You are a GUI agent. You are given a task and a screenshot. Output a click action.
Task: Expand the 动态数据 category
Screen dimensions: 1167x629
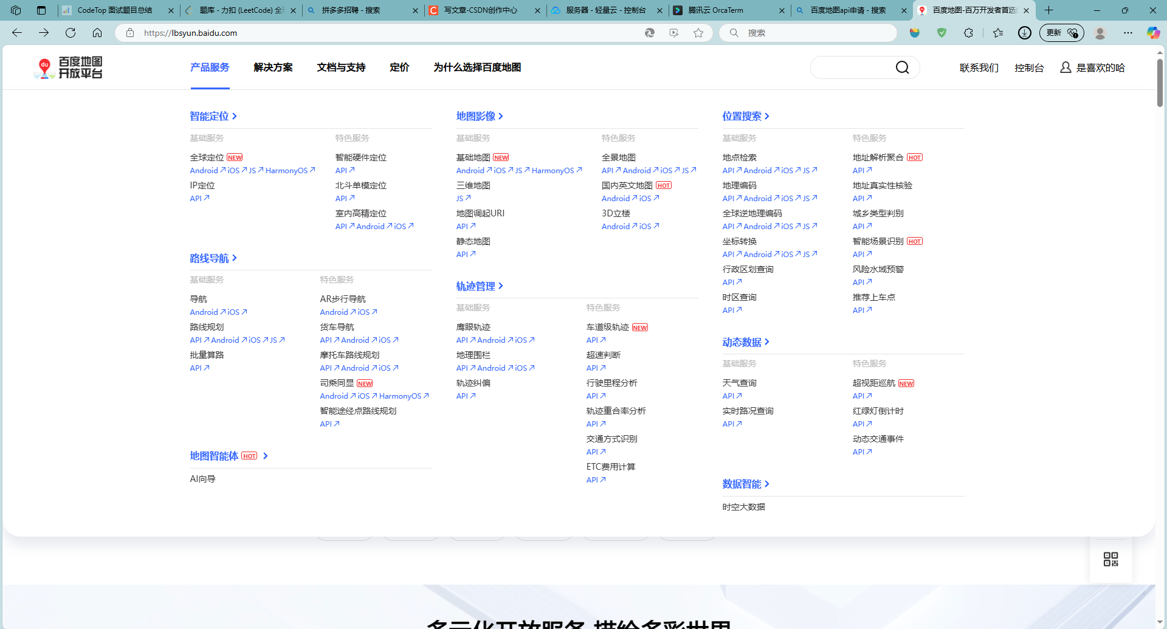746,342
